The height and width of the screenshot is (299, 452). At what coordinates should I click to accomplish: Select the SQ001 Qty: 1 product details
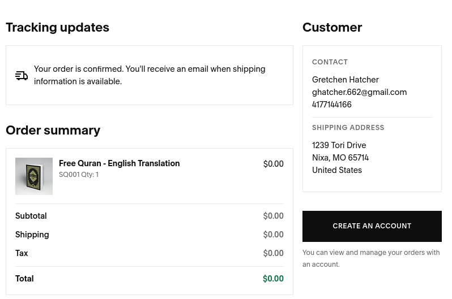(x=79, y=175)
